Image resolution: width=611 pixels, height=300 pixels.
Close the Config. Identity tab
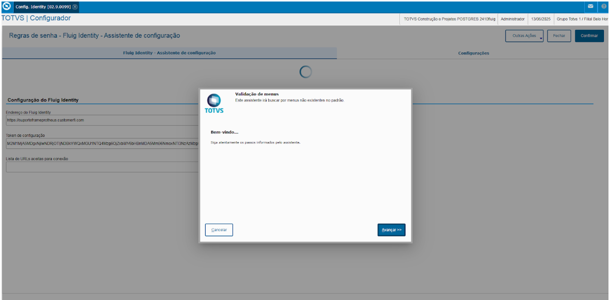pos(75,7)
